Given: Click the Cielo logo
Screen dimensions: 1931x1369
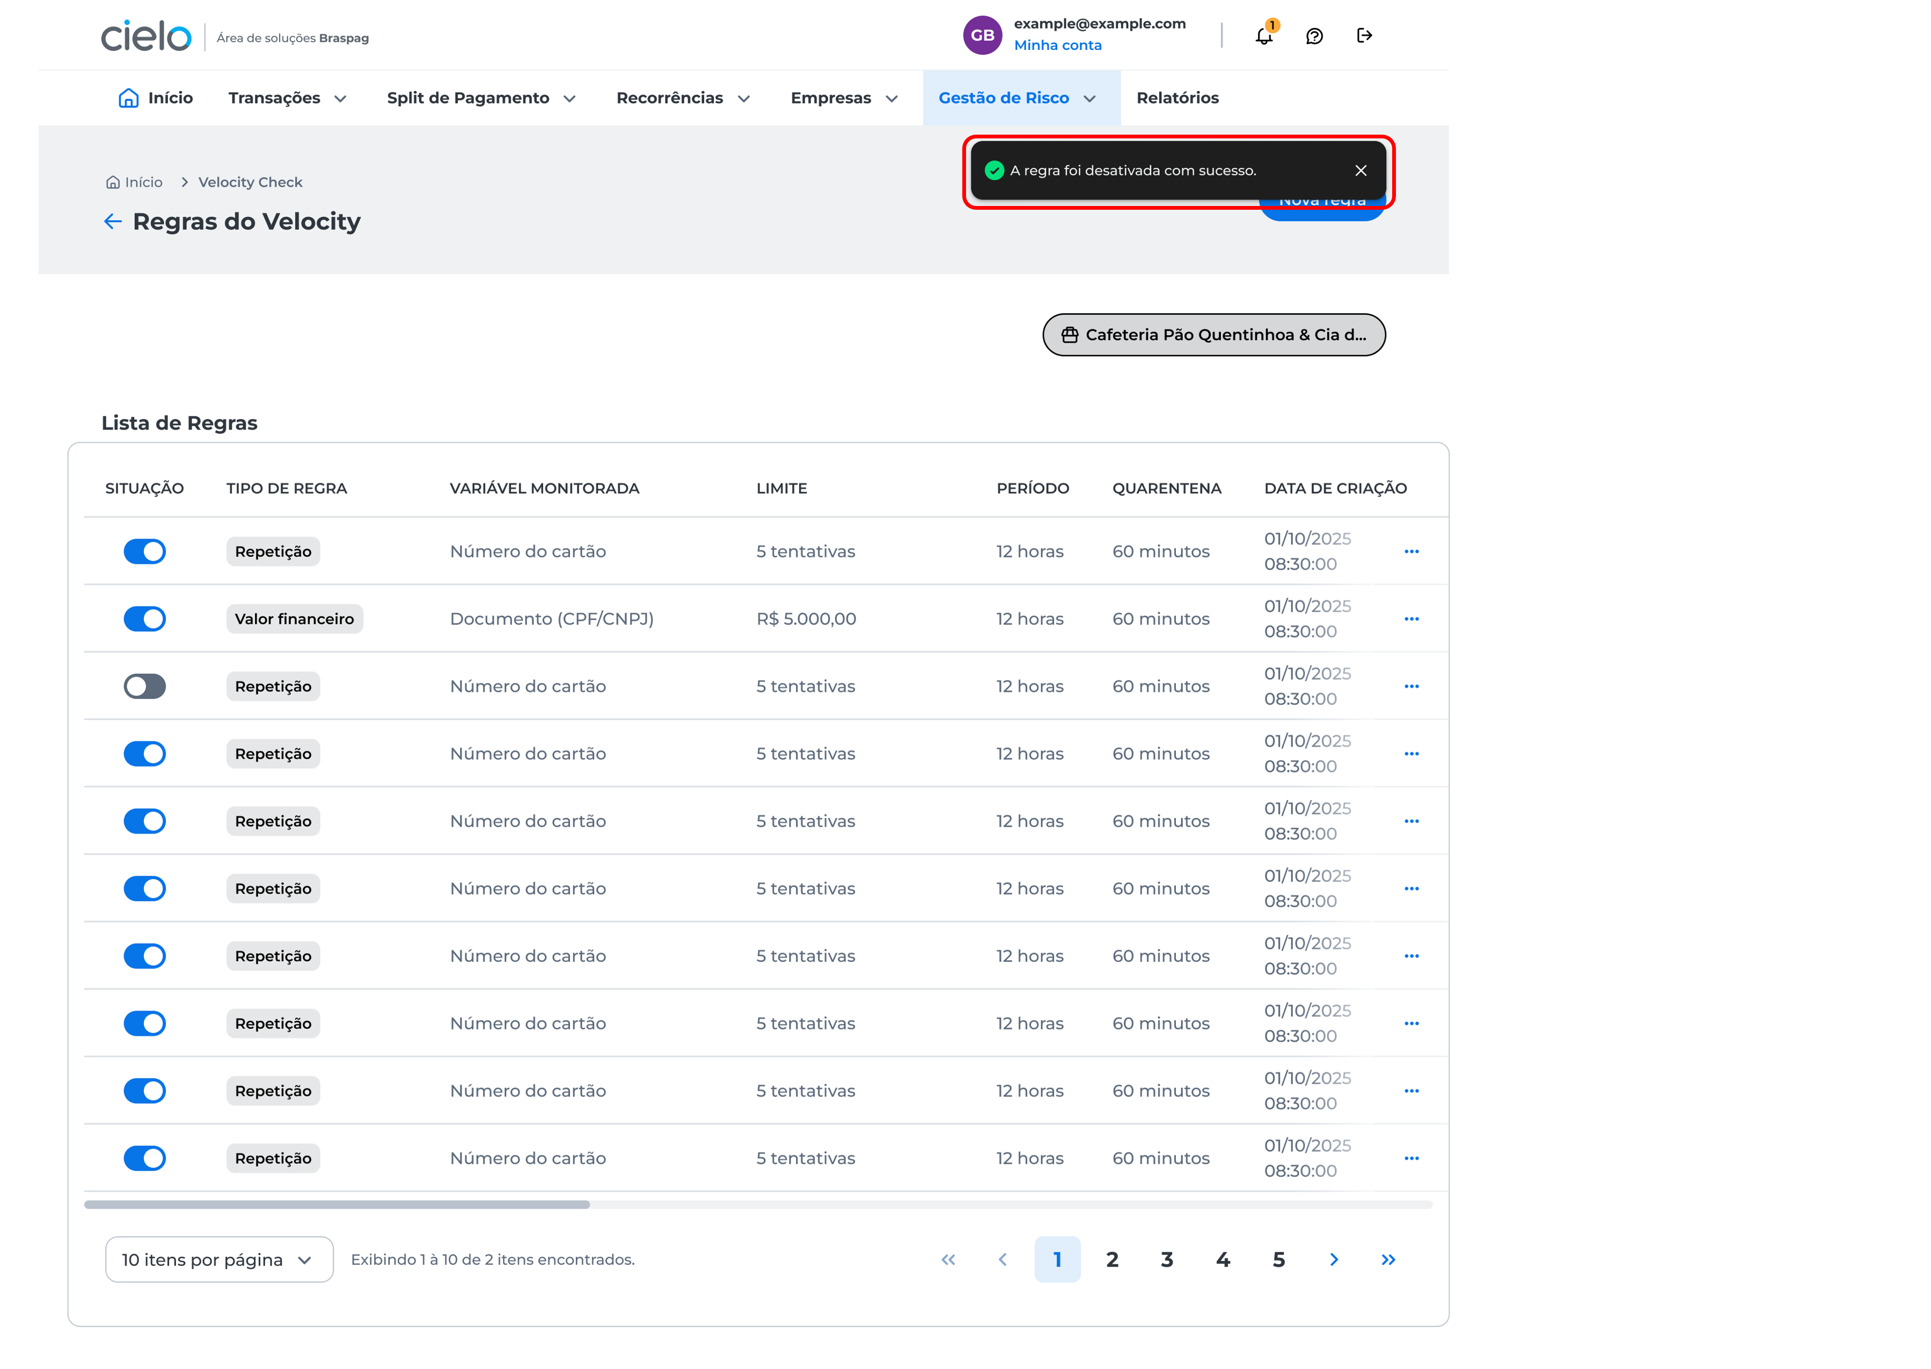Looking at the screenshot, I should click(x=146, y=36).
